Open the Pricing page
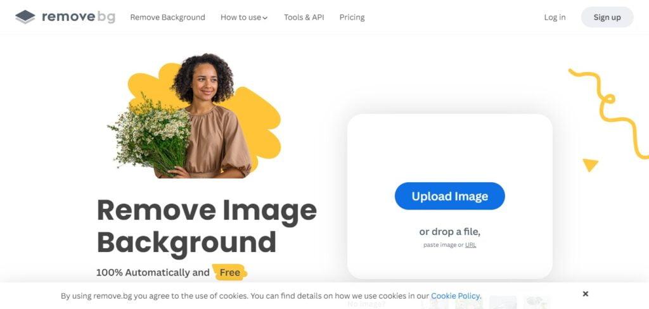 coord(352,17)
